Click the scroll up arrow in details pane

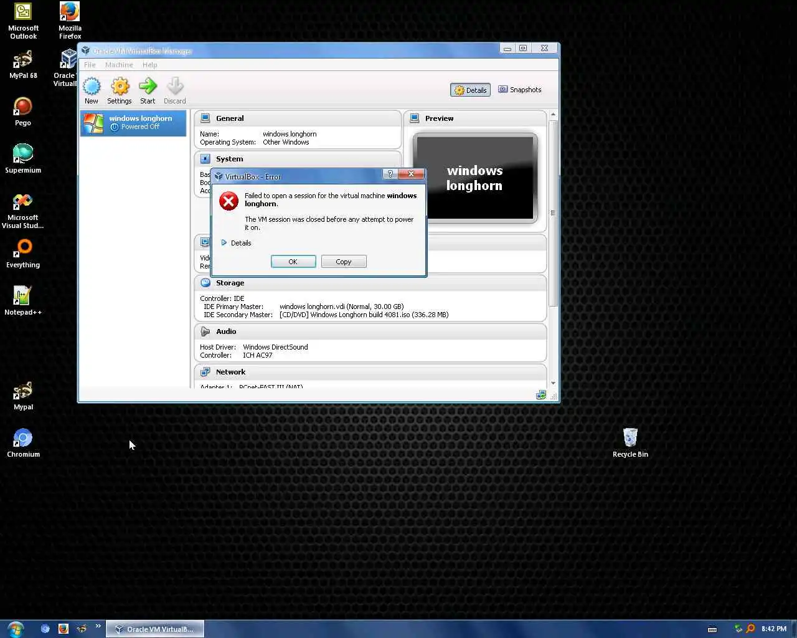click(x=553, y=115)
